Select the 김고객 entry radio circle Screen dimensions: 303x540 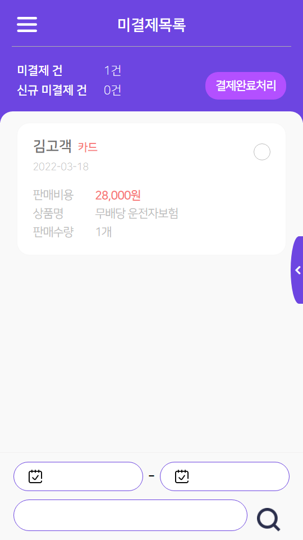[x=262, y=152]
